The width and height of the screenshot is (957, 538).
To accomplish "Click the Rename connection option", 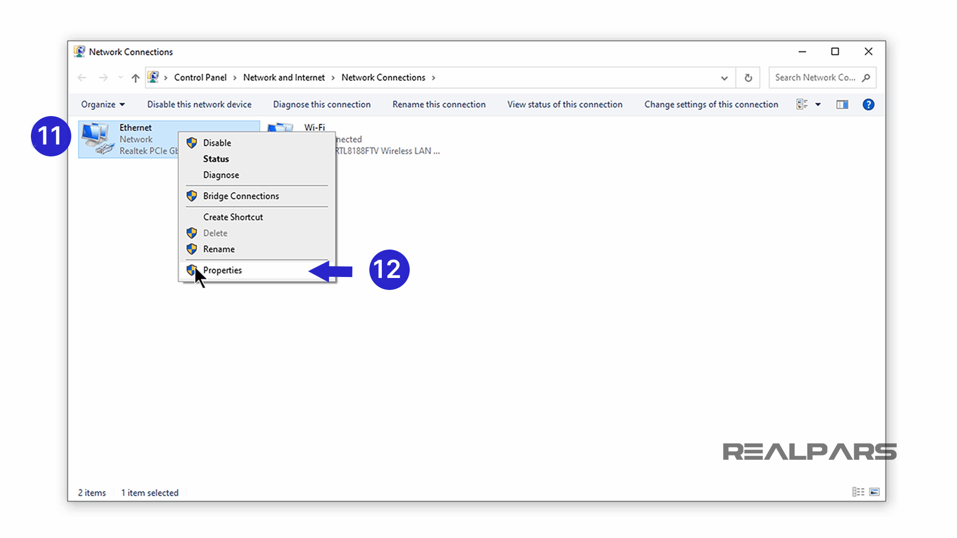I will point(219,248).
